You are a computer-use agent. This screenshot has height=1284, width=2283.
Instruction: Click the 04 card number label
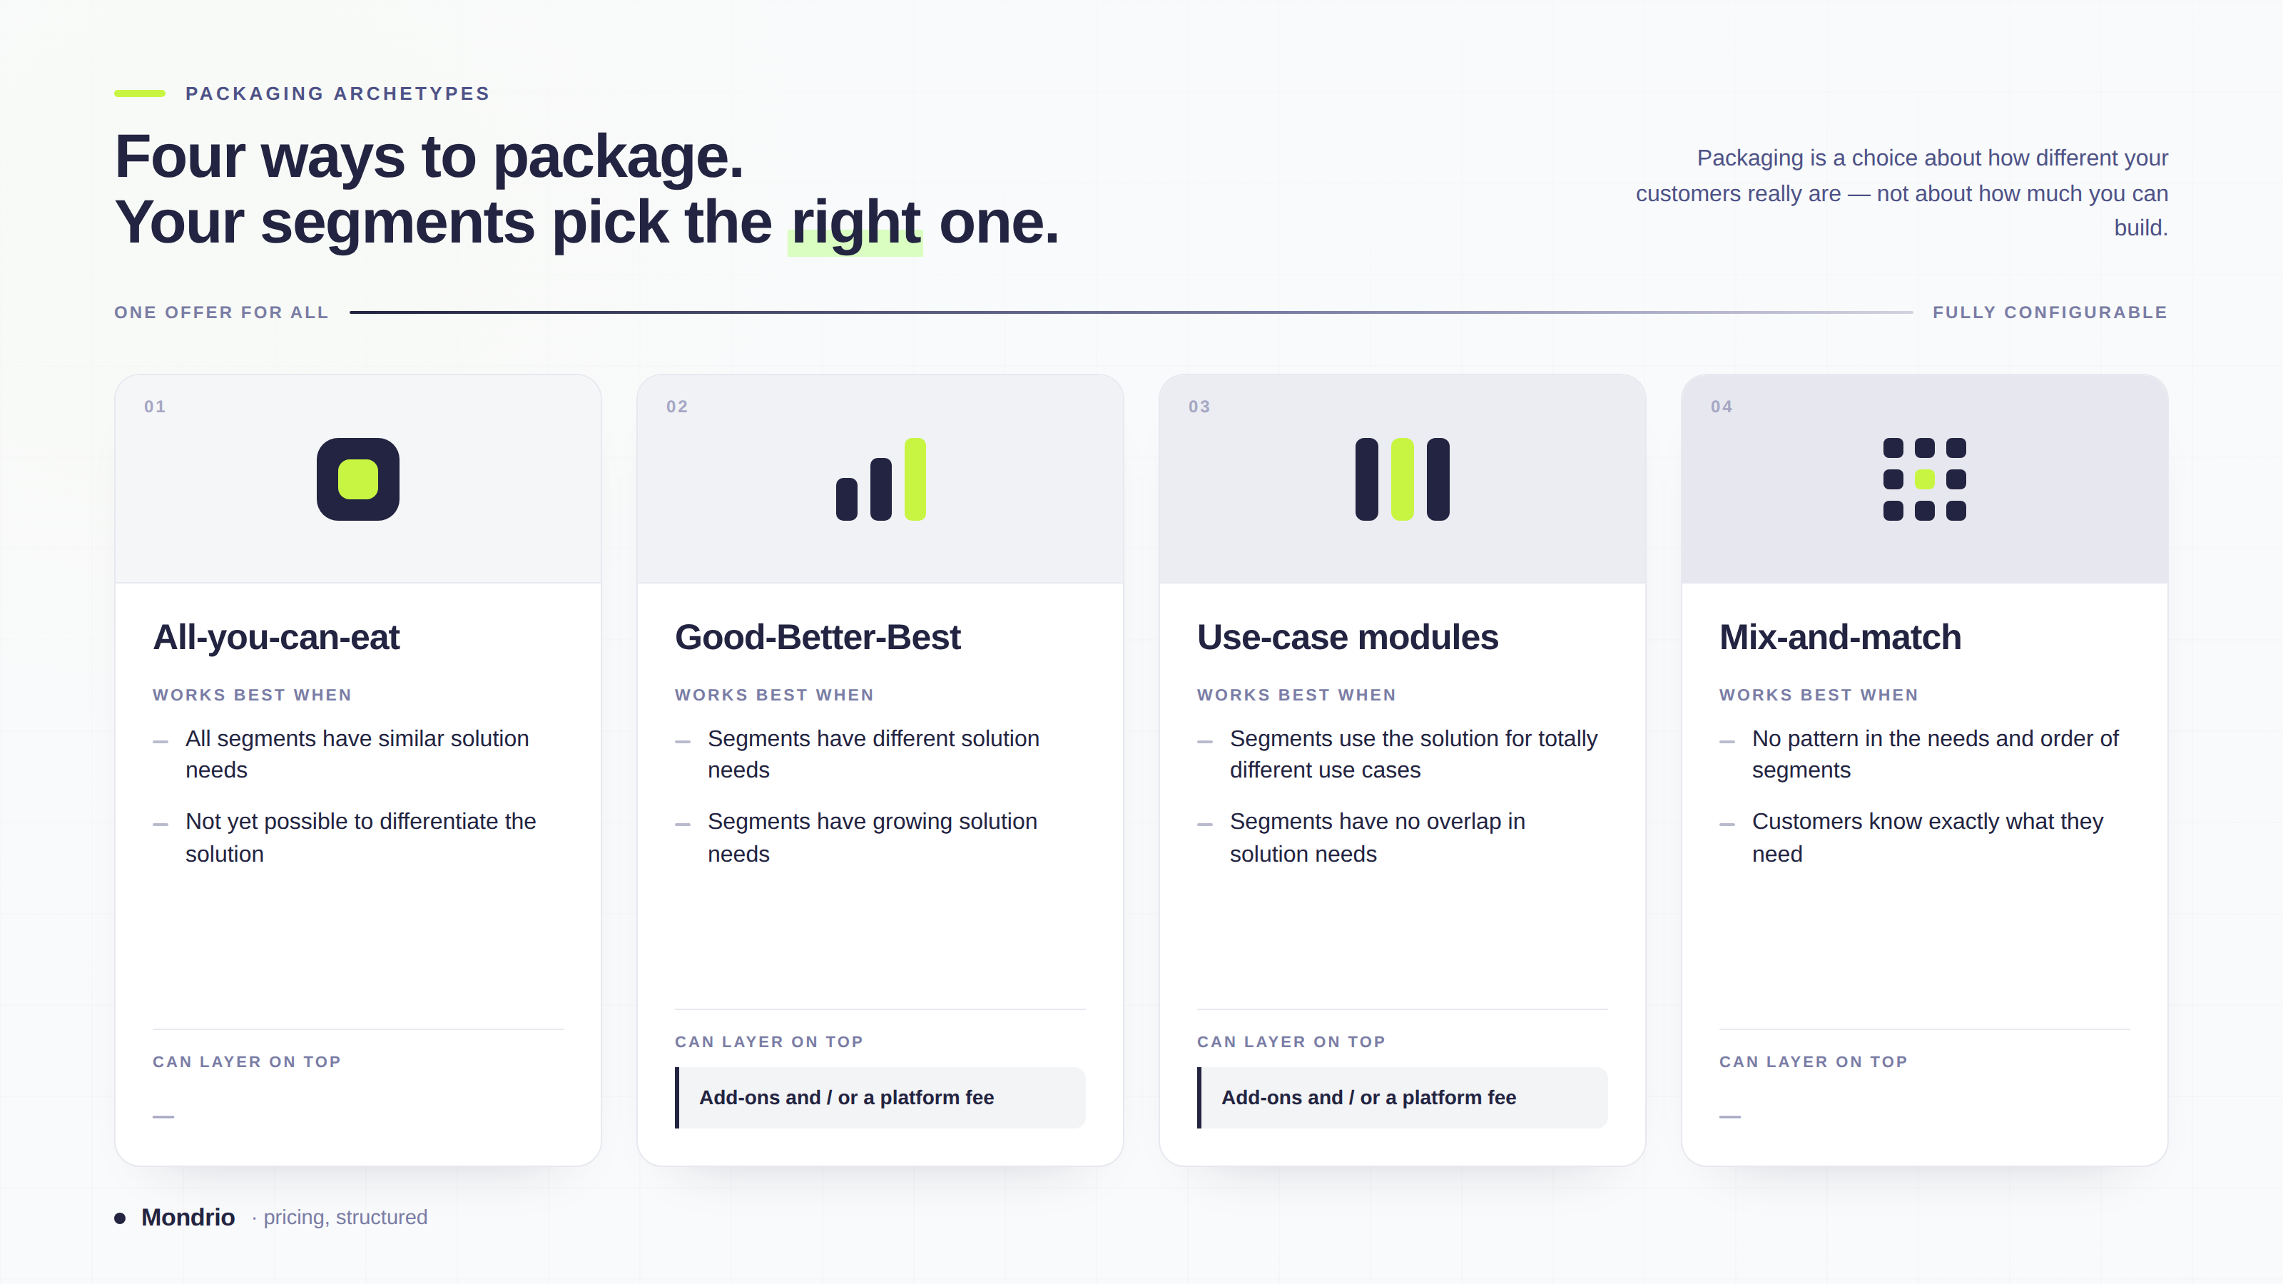pyautogui.click(x=1722, y=407)
